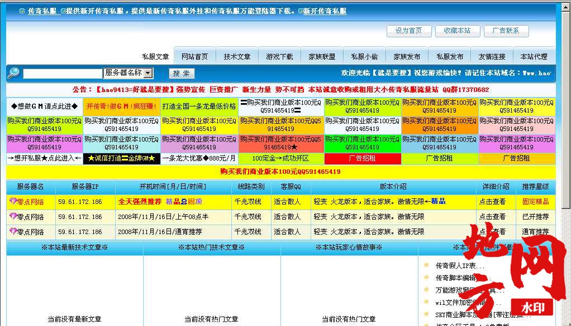Click the magnifier search icon
This screenshot has width=571, height=326.
click(x=13, y=73)
